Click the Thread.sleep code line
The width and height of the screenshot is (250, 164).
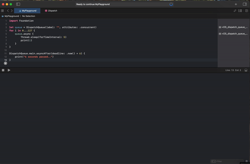(43, 37)
